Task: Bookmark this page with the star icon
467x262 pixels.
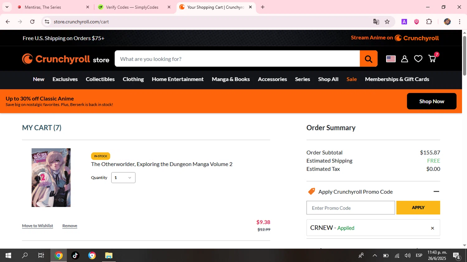Action: (387, 22)
